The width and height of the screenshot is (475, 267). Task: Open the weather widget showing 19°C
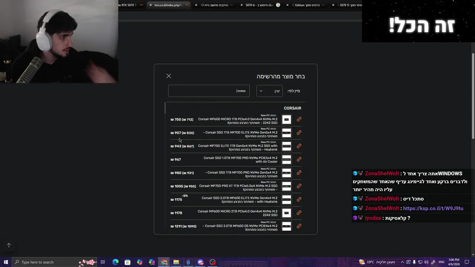(377, 262)
